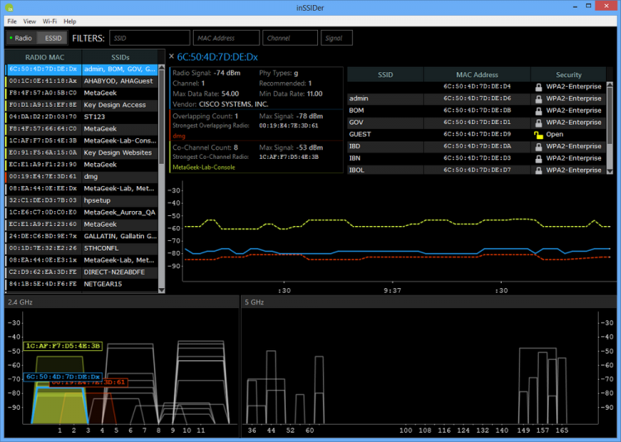Select the GALLATIN, Gallatin G... row
Image resolution: width=621 pixels, height=442 pixels.
[x=81, y=237]
